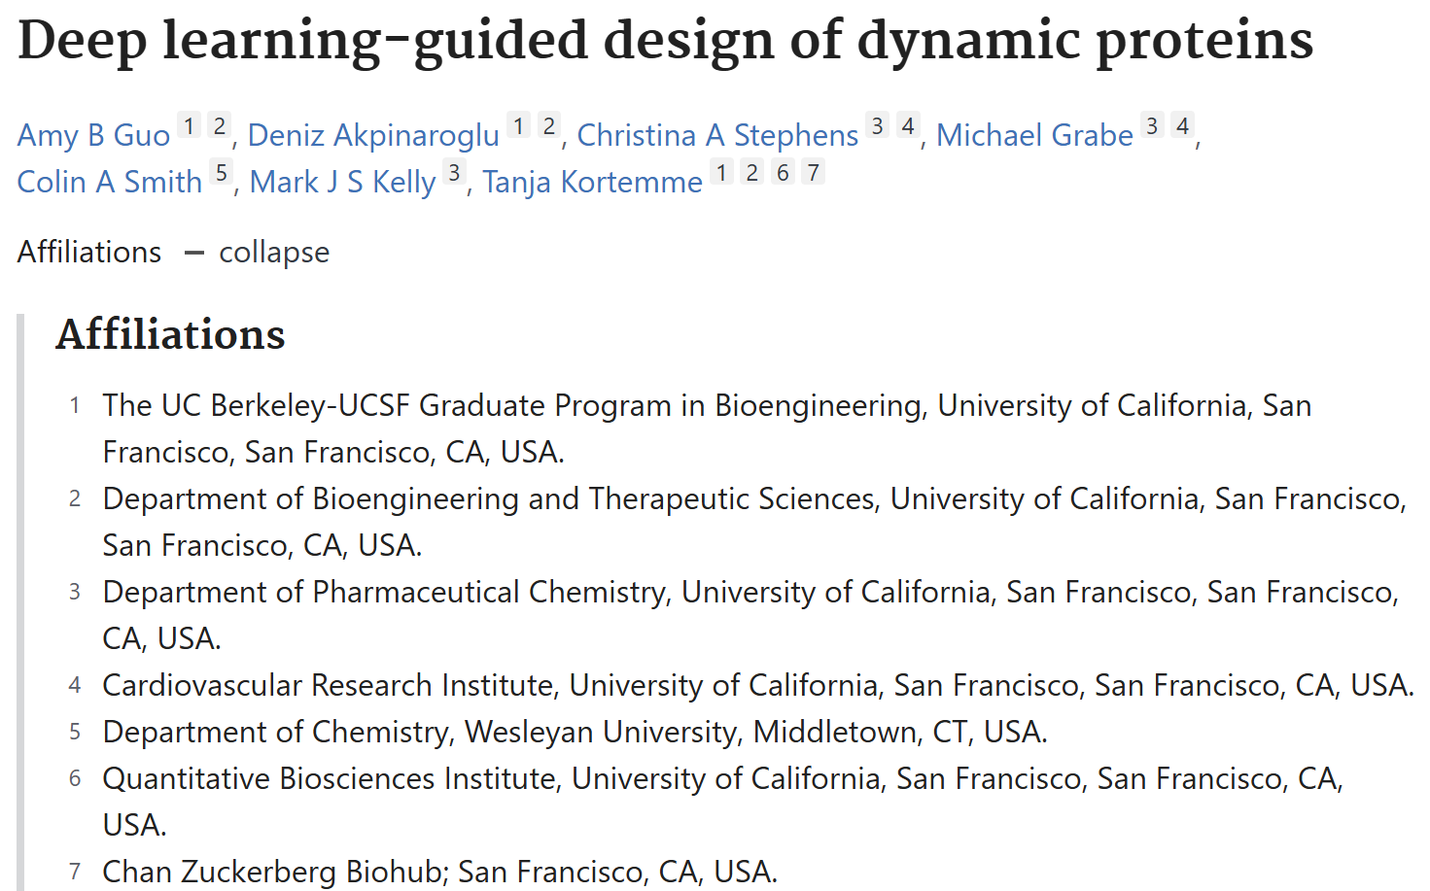Click the minus icon beside collapse
Viewport: 1430px width, 891px height.
click(194, 253)
